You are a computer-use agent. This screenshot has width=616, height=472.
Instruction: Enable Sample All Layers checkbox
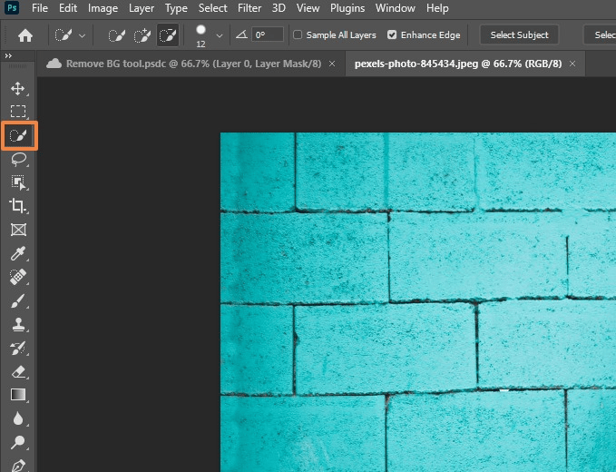pyautogui.click(x=298, y=35)
